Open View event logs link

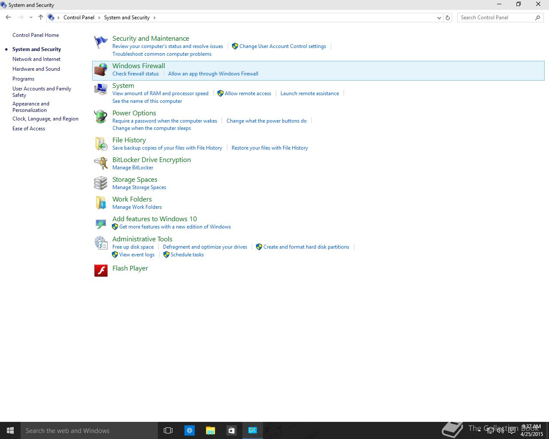click(137, 255)
